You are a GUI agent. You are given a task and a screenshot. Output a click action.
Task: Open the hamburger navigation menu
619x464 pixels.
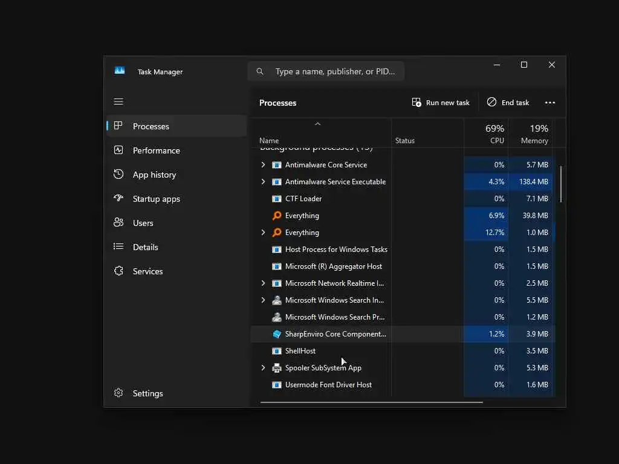(118, 101)
